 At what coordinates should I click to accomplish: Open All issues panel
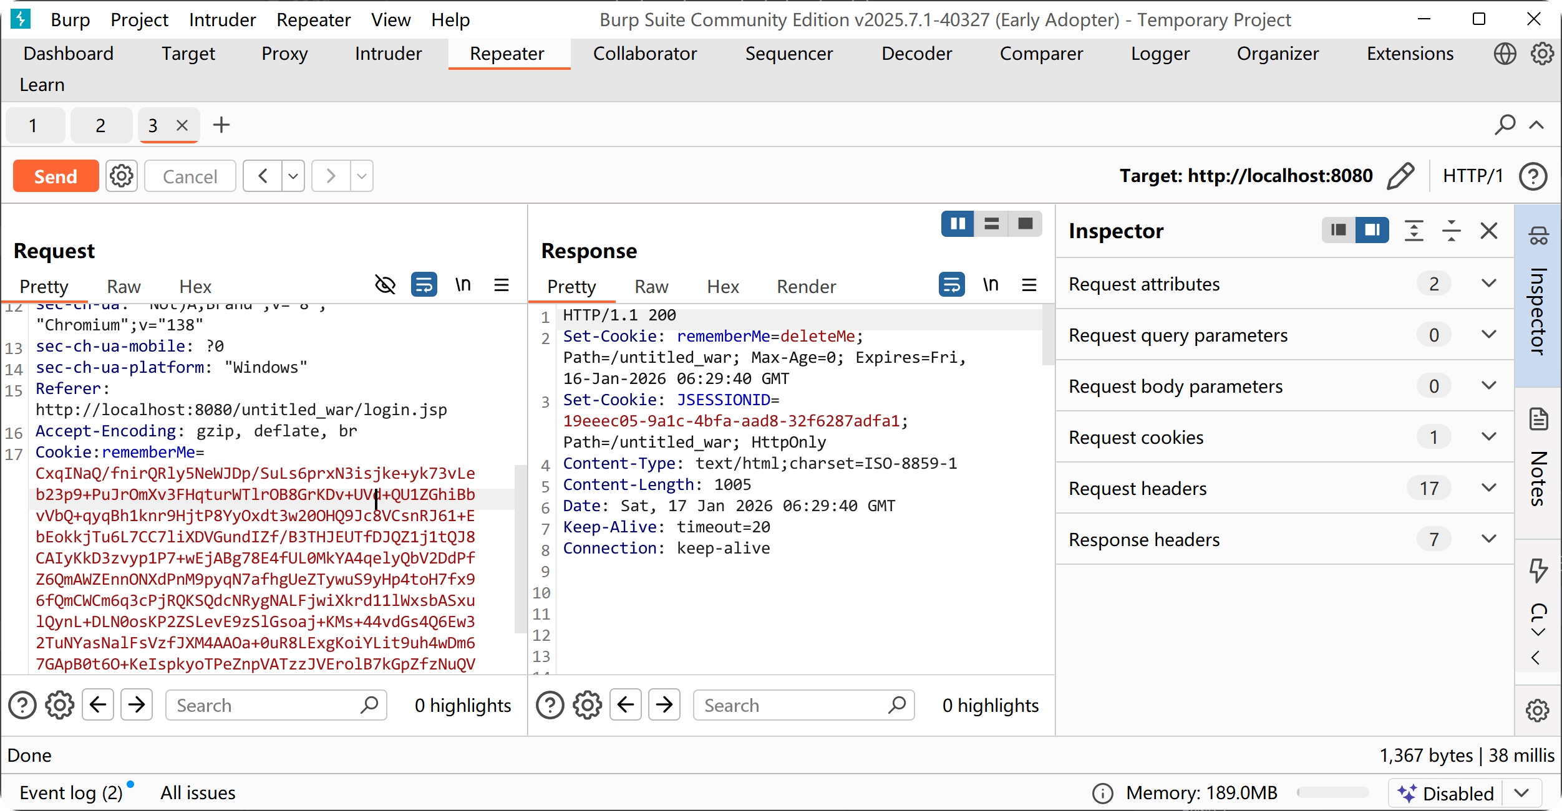pyautogui.click(x=198, y=793)
